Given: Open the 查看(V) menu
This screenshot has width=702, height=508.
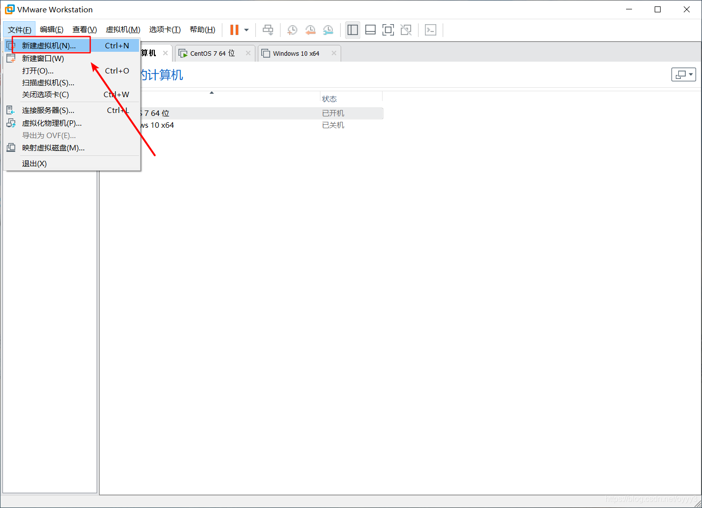Looking at the screenshot, I should click(85, 30).
